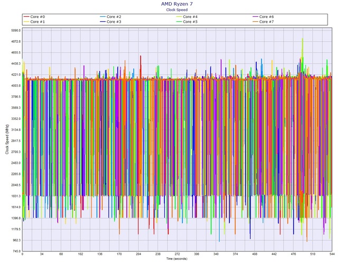Click the 1614.0 y-axis value

tap(16, 207)
